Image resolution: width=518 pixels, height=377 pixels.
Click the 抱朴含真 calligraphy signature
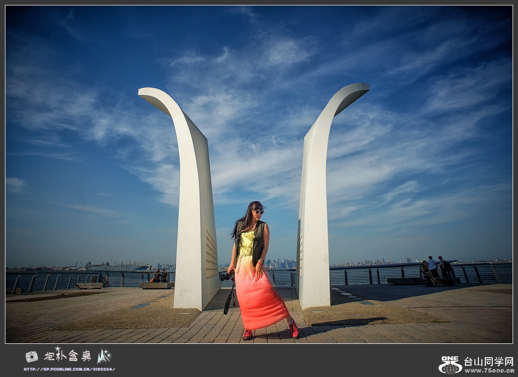pos(67,355)
